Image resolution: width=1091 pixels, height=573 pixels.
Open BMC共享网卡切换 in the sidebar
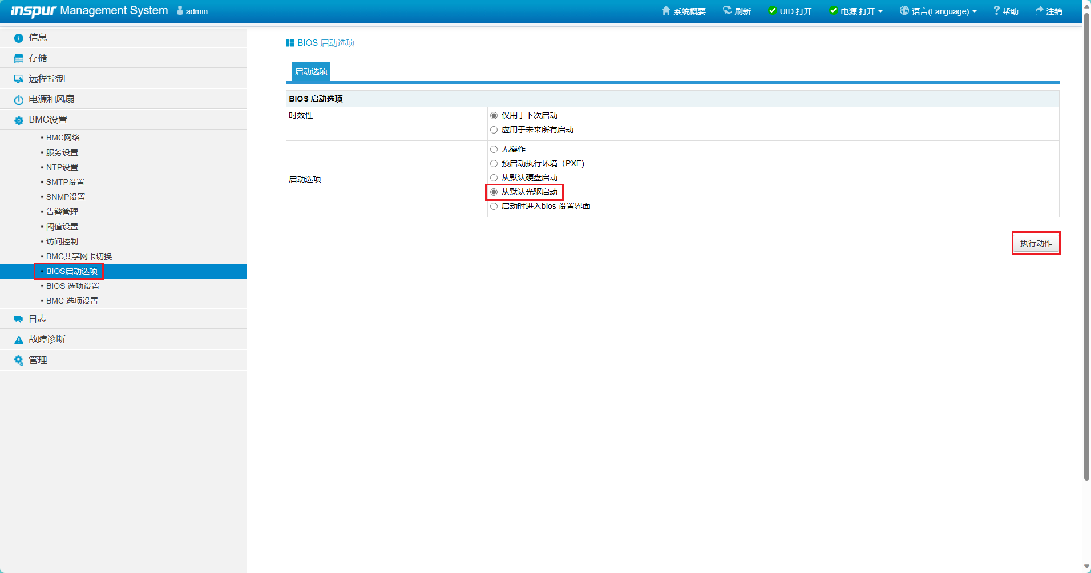[79, 256]
